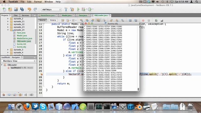Viewport: 201px width, 113px height.
Task: Select ModelDemo.java in project tree
Action: pyautogui.click(x=24, y=38)
